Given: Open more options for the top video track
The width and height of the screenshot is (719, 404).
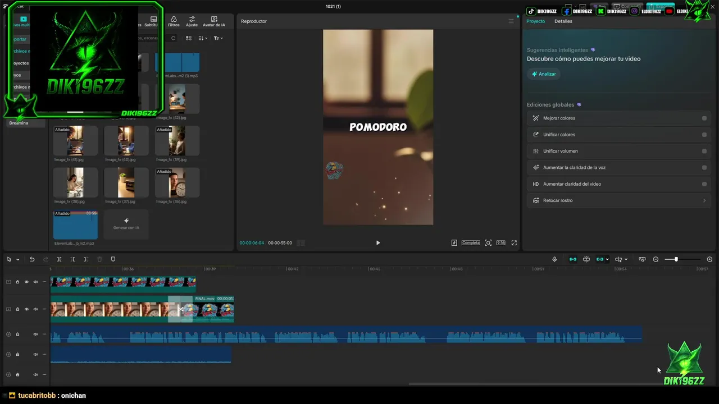Looking at the screenshot, I should pyautogui.click(x=44, y=282).
